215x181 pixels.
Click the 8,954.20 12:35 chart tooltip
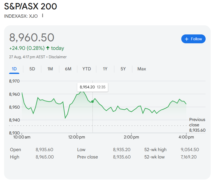(x=92, y=87)
